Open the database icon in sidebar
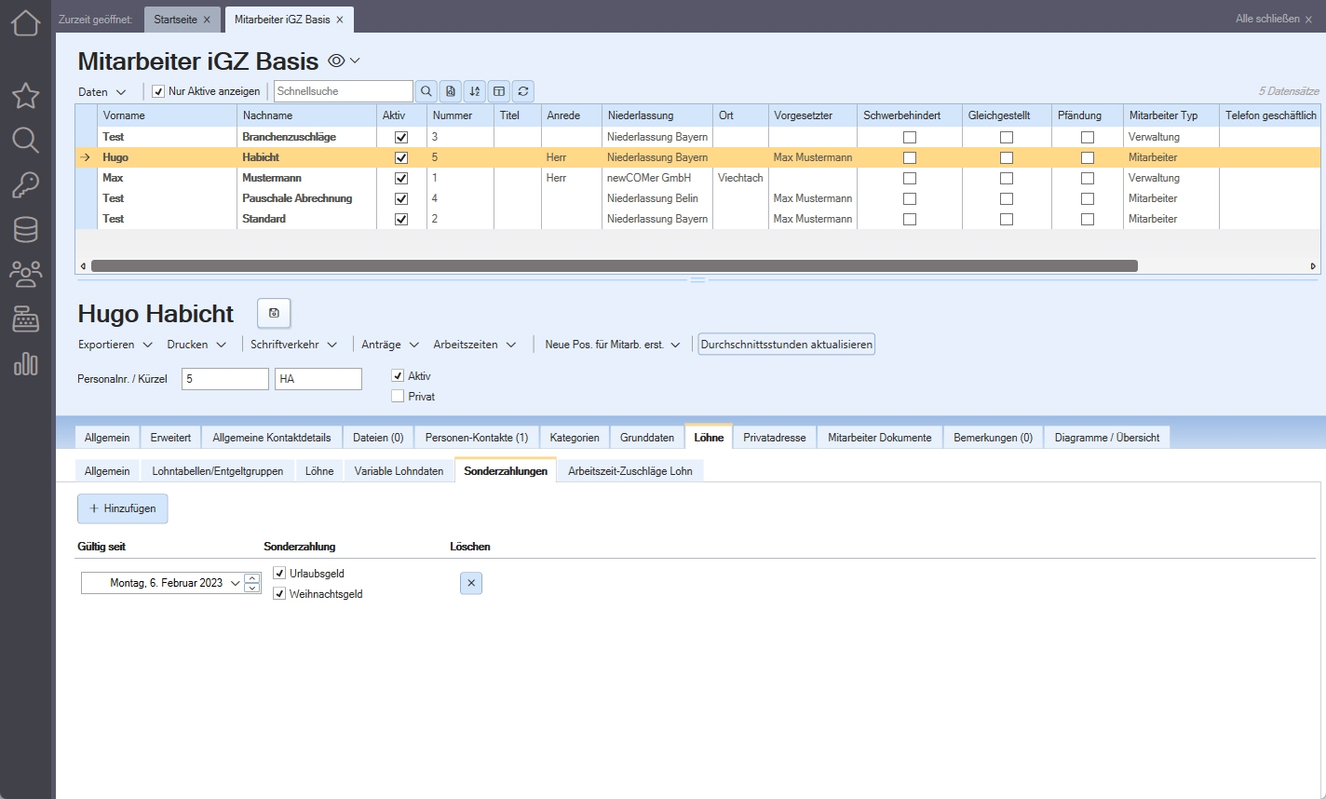The height and width of the screenshot is (799, 1326). pyautogui.click(x=25, y=229)
